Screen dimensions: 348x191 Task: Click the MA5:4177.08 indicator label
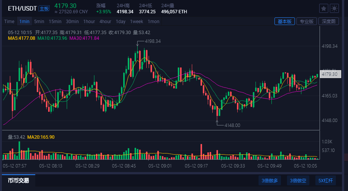click(22, 38)
